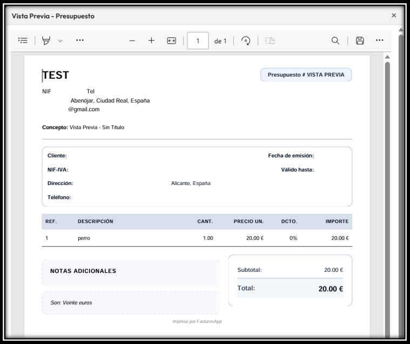
Task: Open the right-side more options ellipsis
Action: 380,40
